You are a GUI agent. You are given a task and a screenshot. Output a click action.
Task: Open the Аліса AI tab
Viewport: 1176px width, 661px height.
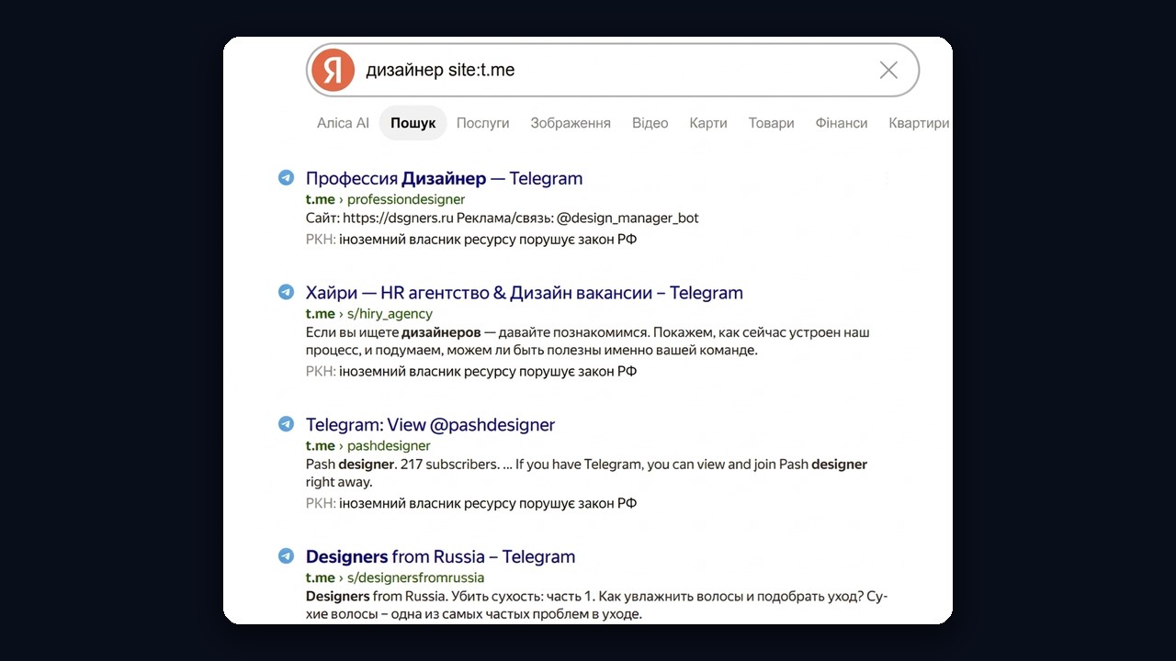click(x=343, y=123)
